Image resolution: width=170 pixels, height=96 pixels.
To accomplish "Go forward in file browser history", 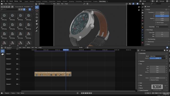I will click(x=4, y=7).
